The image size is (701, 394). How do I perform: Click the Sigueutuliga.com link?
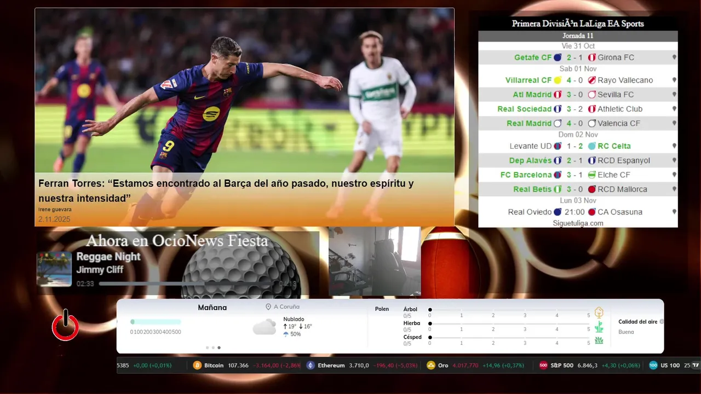pyautogui.click(x=578, y=223)
